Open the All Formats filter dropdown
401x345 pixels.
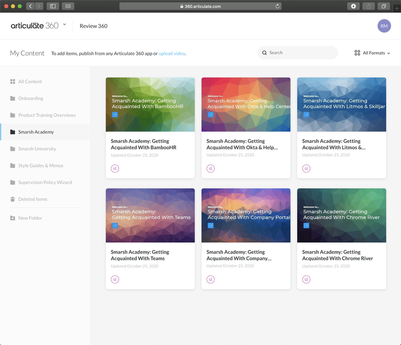tap(372, 53)
